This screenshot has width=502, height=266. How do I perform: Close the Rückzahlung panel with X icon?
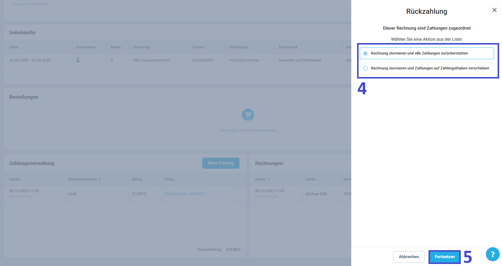click(494, 10)
